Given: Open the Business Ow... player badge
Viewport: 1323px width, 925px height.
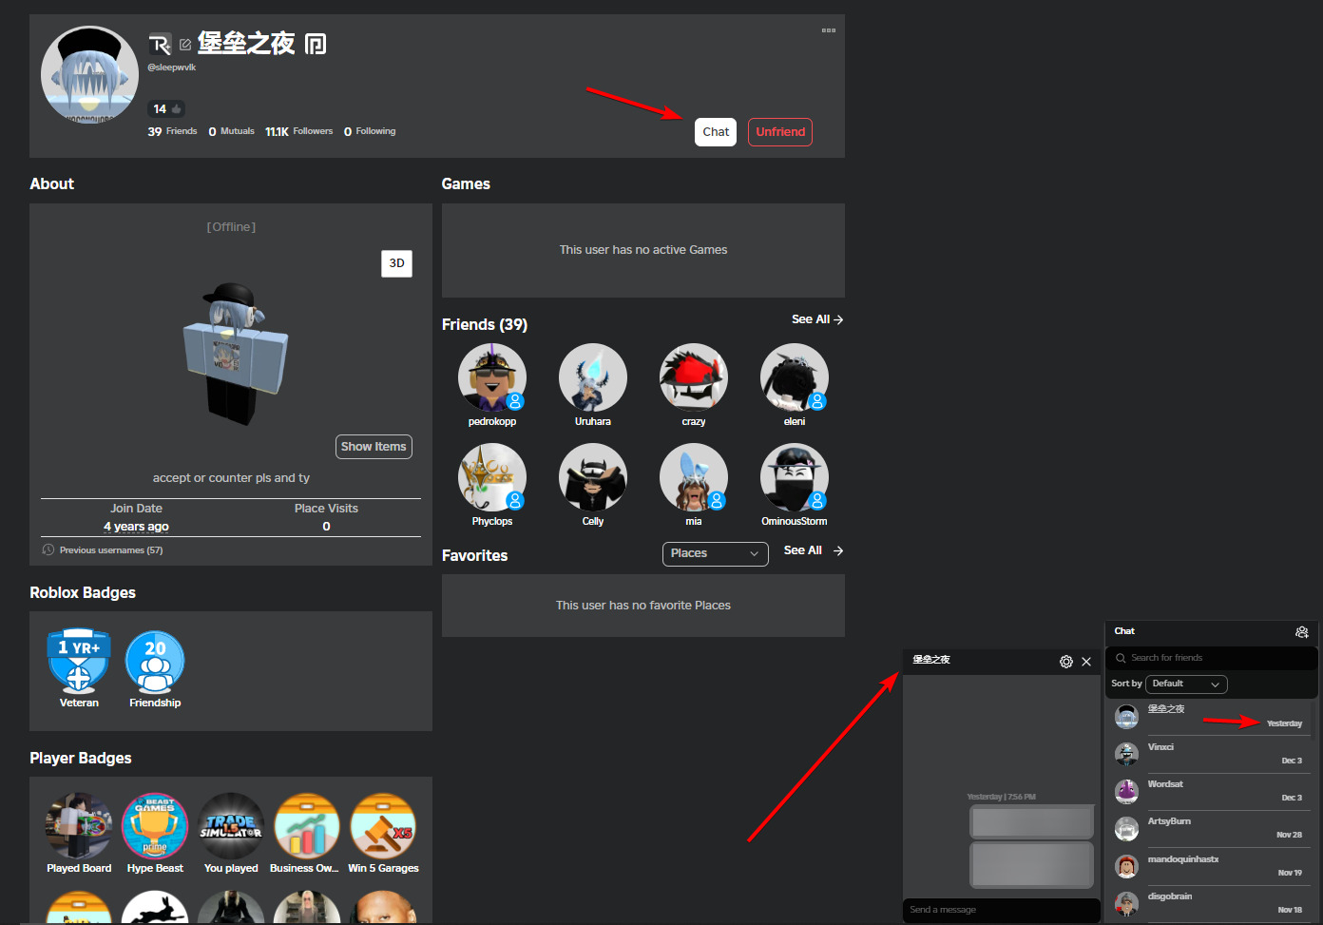Looking at the screenshot, I should point(307,826).
